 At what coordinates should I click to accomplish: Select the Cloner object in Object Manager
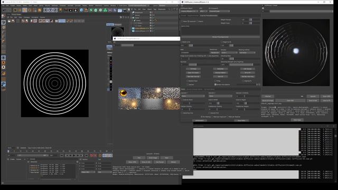tap(137, 17)
